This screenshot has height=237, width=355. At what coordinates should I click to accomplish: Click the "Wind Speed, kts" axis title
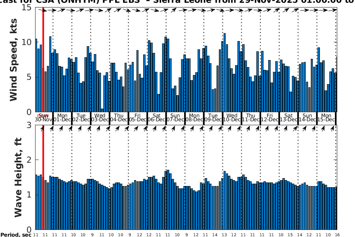(14, 62)
